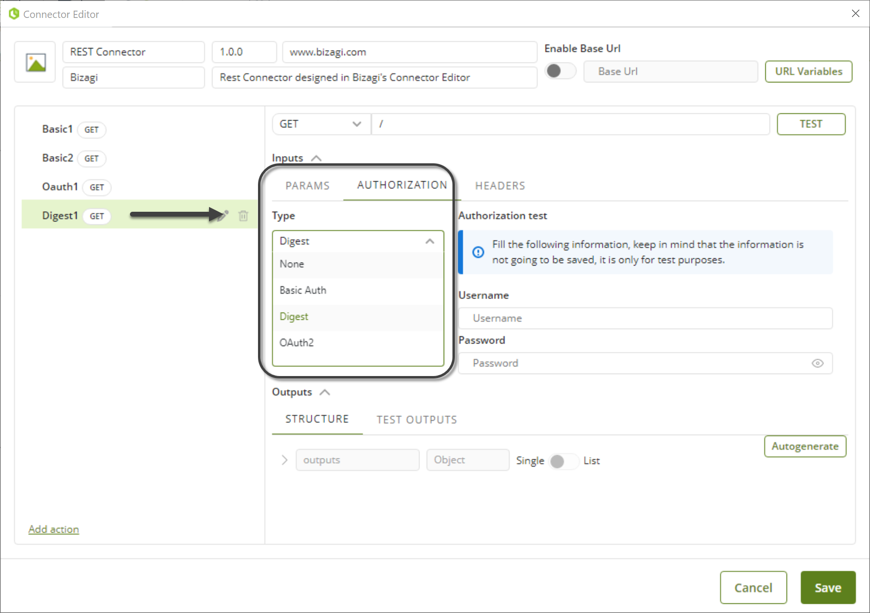Focus the Password input field
Viewport: 870px width, 613px height.
coord(645,363)
